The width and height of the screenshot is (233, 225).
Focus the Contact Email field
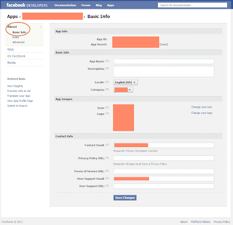coord(164,145)
